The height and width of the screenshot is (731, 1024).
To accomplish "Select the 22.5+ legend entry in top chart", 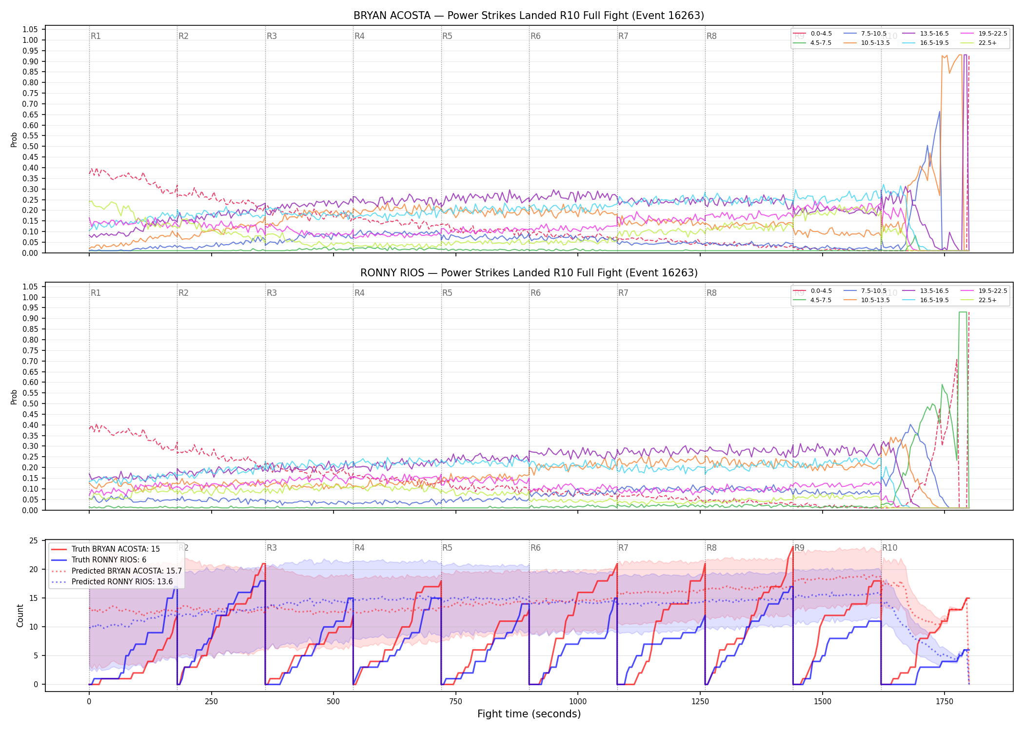I will pos(979,43).
